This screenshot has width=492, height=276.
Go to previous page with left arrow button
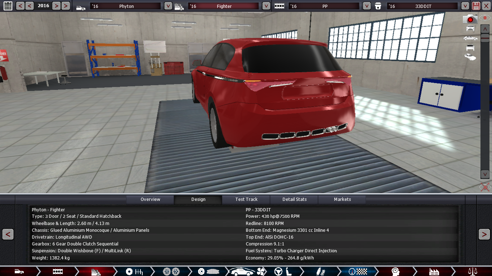click(8, 234)
